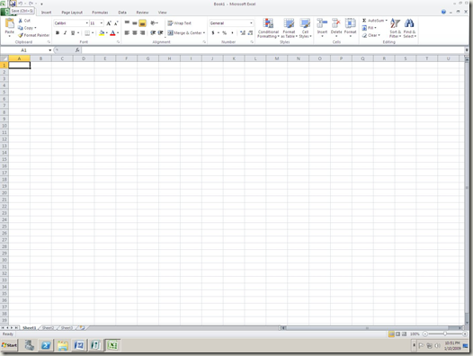This screenshot has width=473, height=356.
Task: Switch to the Insert ribbon tab
Action: tap(46, 13)
